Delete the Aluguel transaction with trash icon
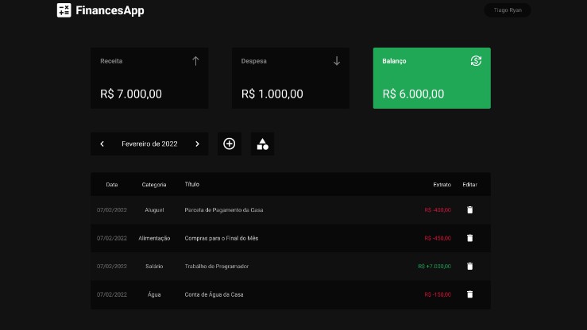The width and height of the screenshot is (587, 330). 469,210
